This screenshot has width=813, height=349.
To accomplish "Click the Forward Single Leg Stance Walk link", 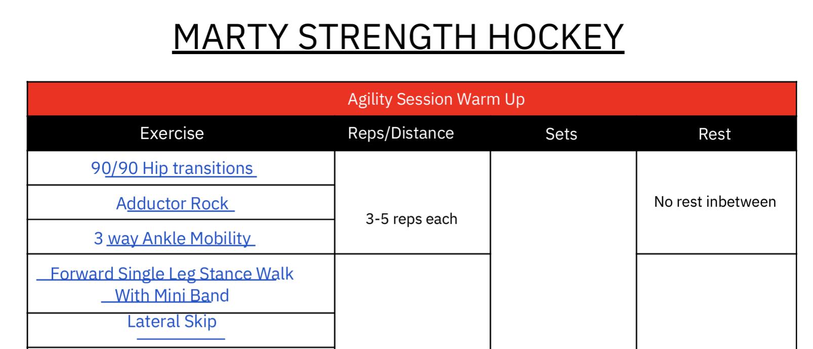I will pyautogui.click(x=172, y=274).
